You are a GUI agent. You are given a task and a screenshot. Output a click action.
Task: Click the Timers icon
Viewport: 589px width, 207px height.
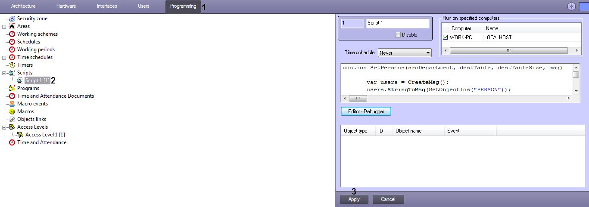12,65
